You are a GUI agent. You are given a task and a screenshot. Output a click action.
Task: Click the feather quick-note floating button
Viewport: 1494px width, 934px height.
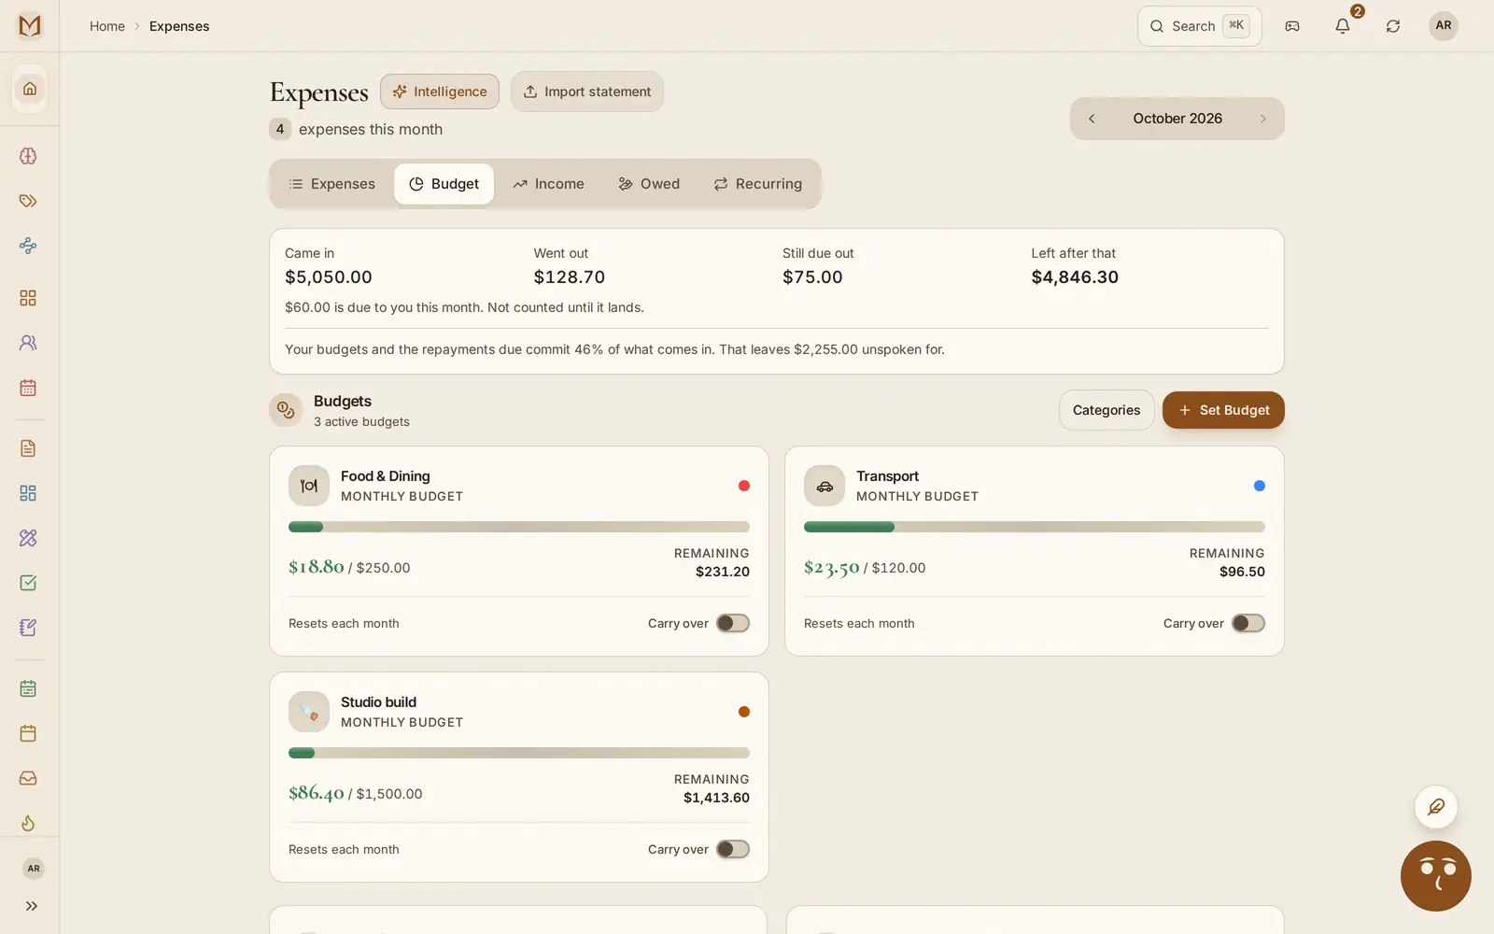coord(1436,807)
